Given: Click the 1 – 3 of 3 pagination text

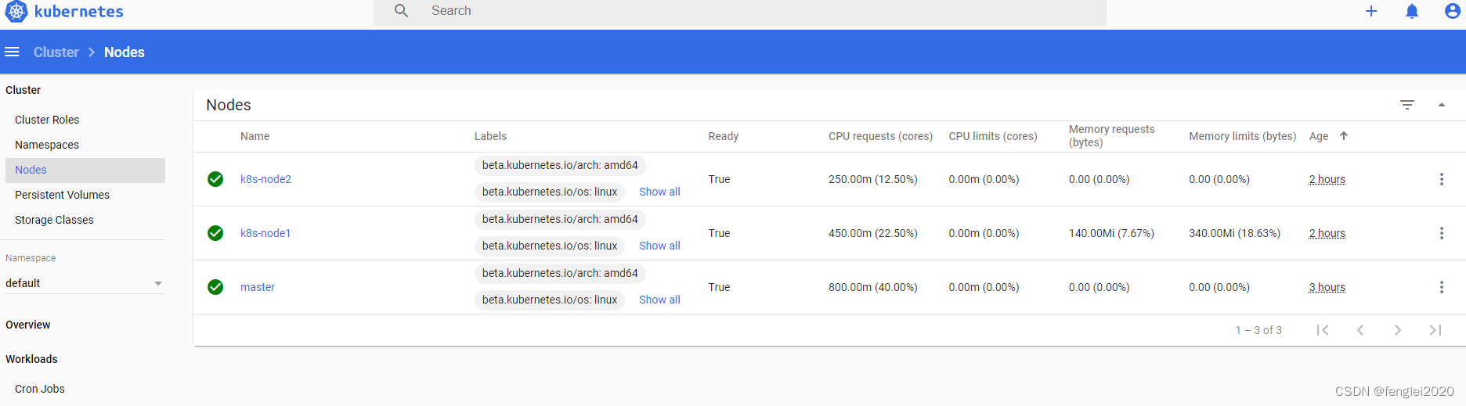Looking at the screenshot, I should click(1258, 330).
